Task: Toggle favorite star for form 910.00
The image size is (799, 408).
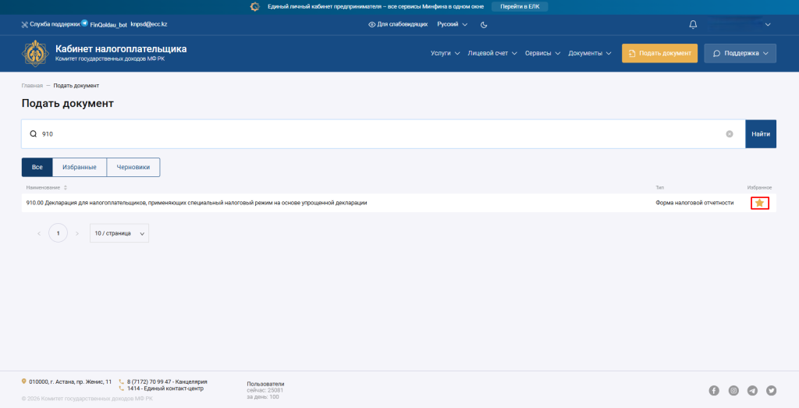Action: pos(759,203)
